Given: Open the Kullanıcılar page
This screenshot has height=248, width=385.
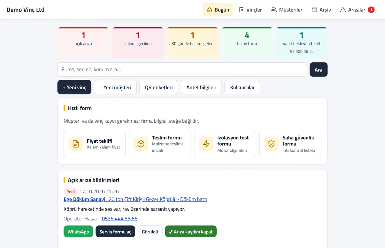Looking at the screenshot, I should point(242,87).
